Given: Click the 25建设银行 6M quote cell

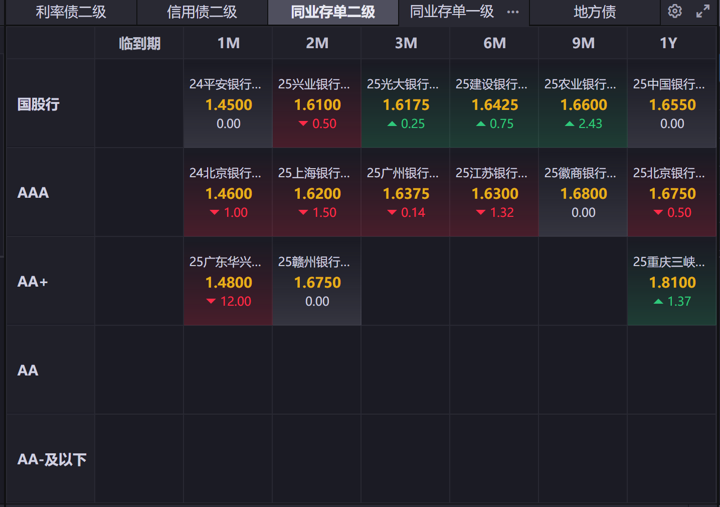Looking at the screenshot, I should coord(494,104).
